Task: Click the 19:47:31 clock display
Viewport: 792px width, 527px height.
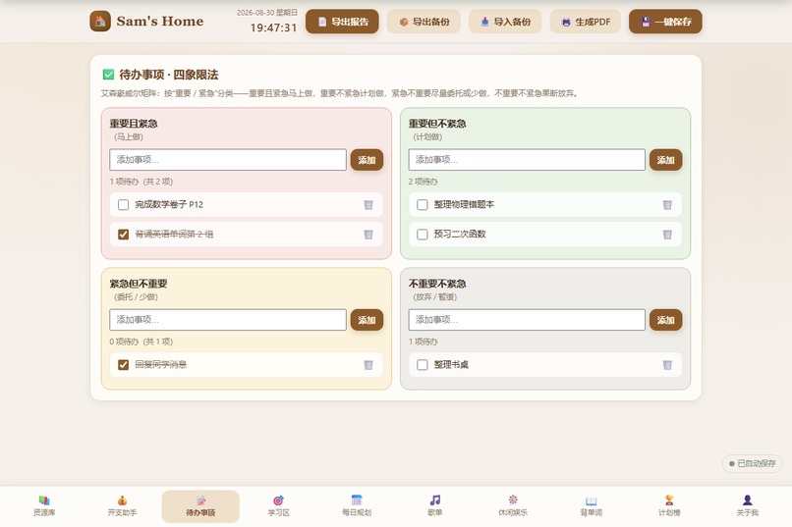Action: coord(273,27)
